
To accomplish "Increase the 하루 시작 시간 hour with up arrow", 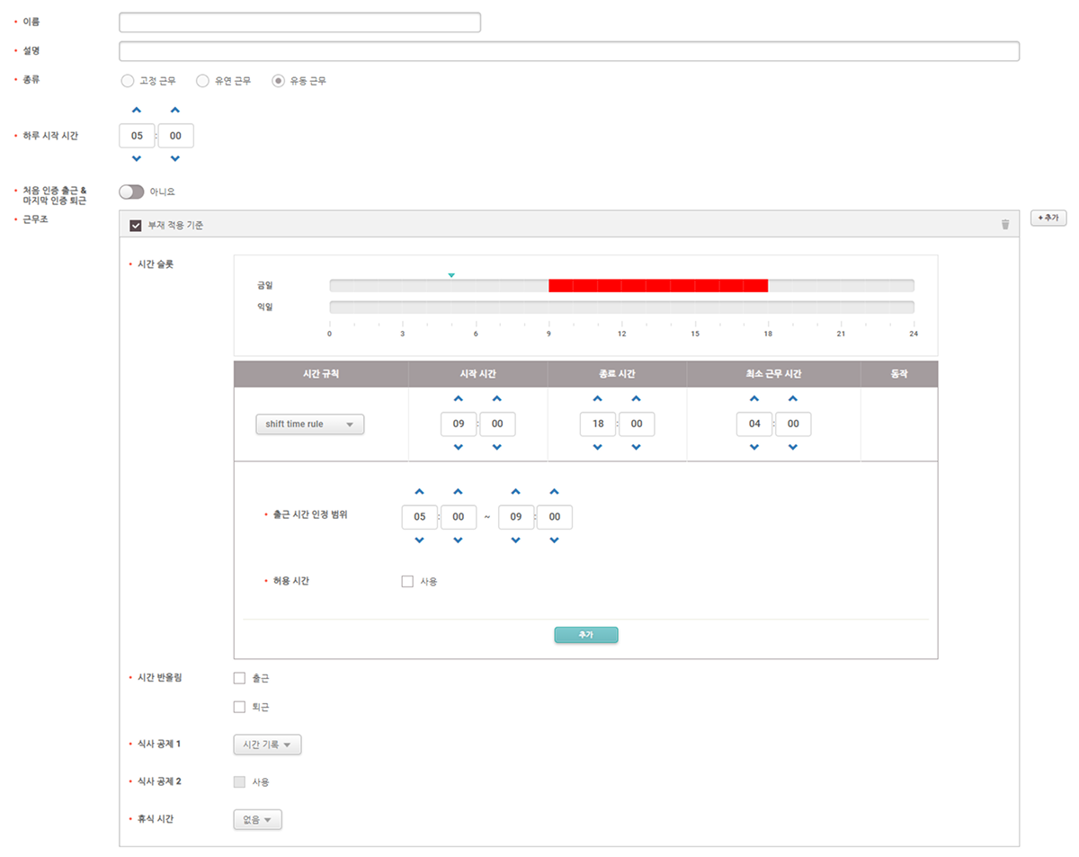I will pyautogui.click(x=137, y=111).
